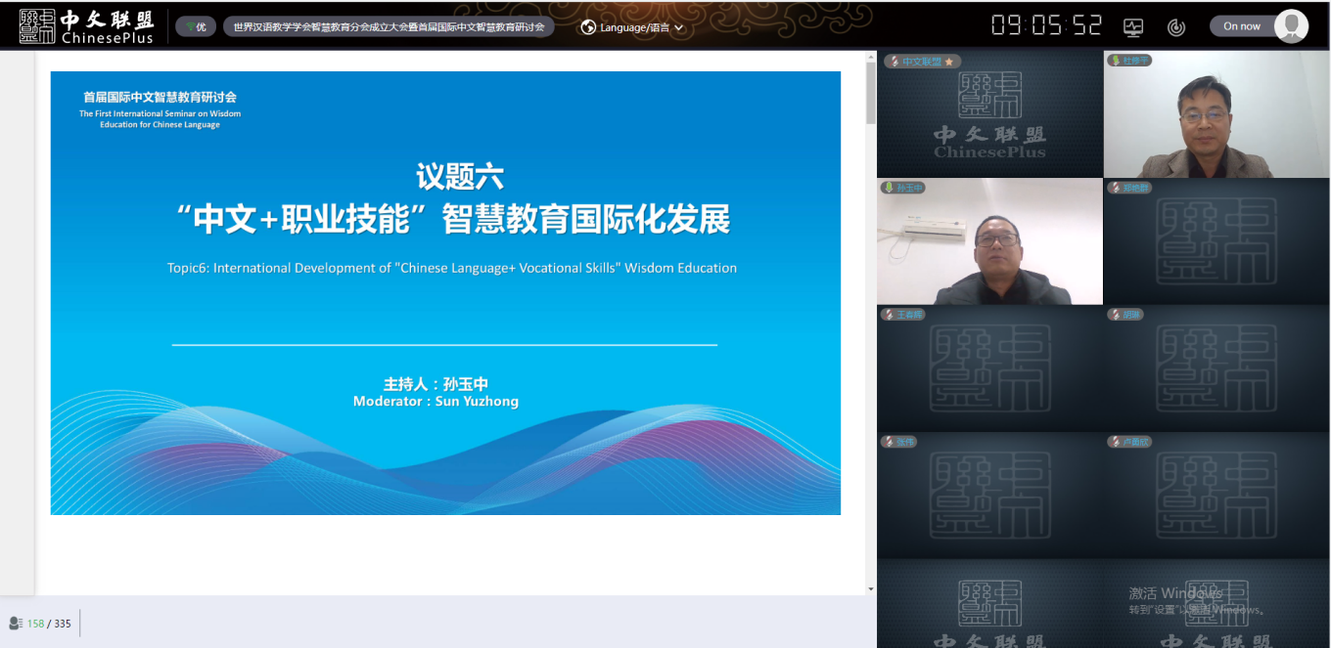The image size is (1331, 648).
Task: Click the network quality 优 indicator
Action: point(195,27)
